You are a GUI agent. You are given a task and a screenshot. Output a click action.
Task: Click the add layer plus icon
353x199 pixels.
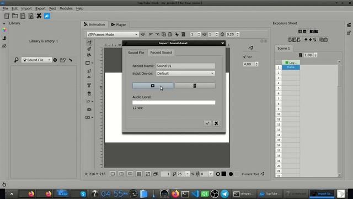[300, 31]
